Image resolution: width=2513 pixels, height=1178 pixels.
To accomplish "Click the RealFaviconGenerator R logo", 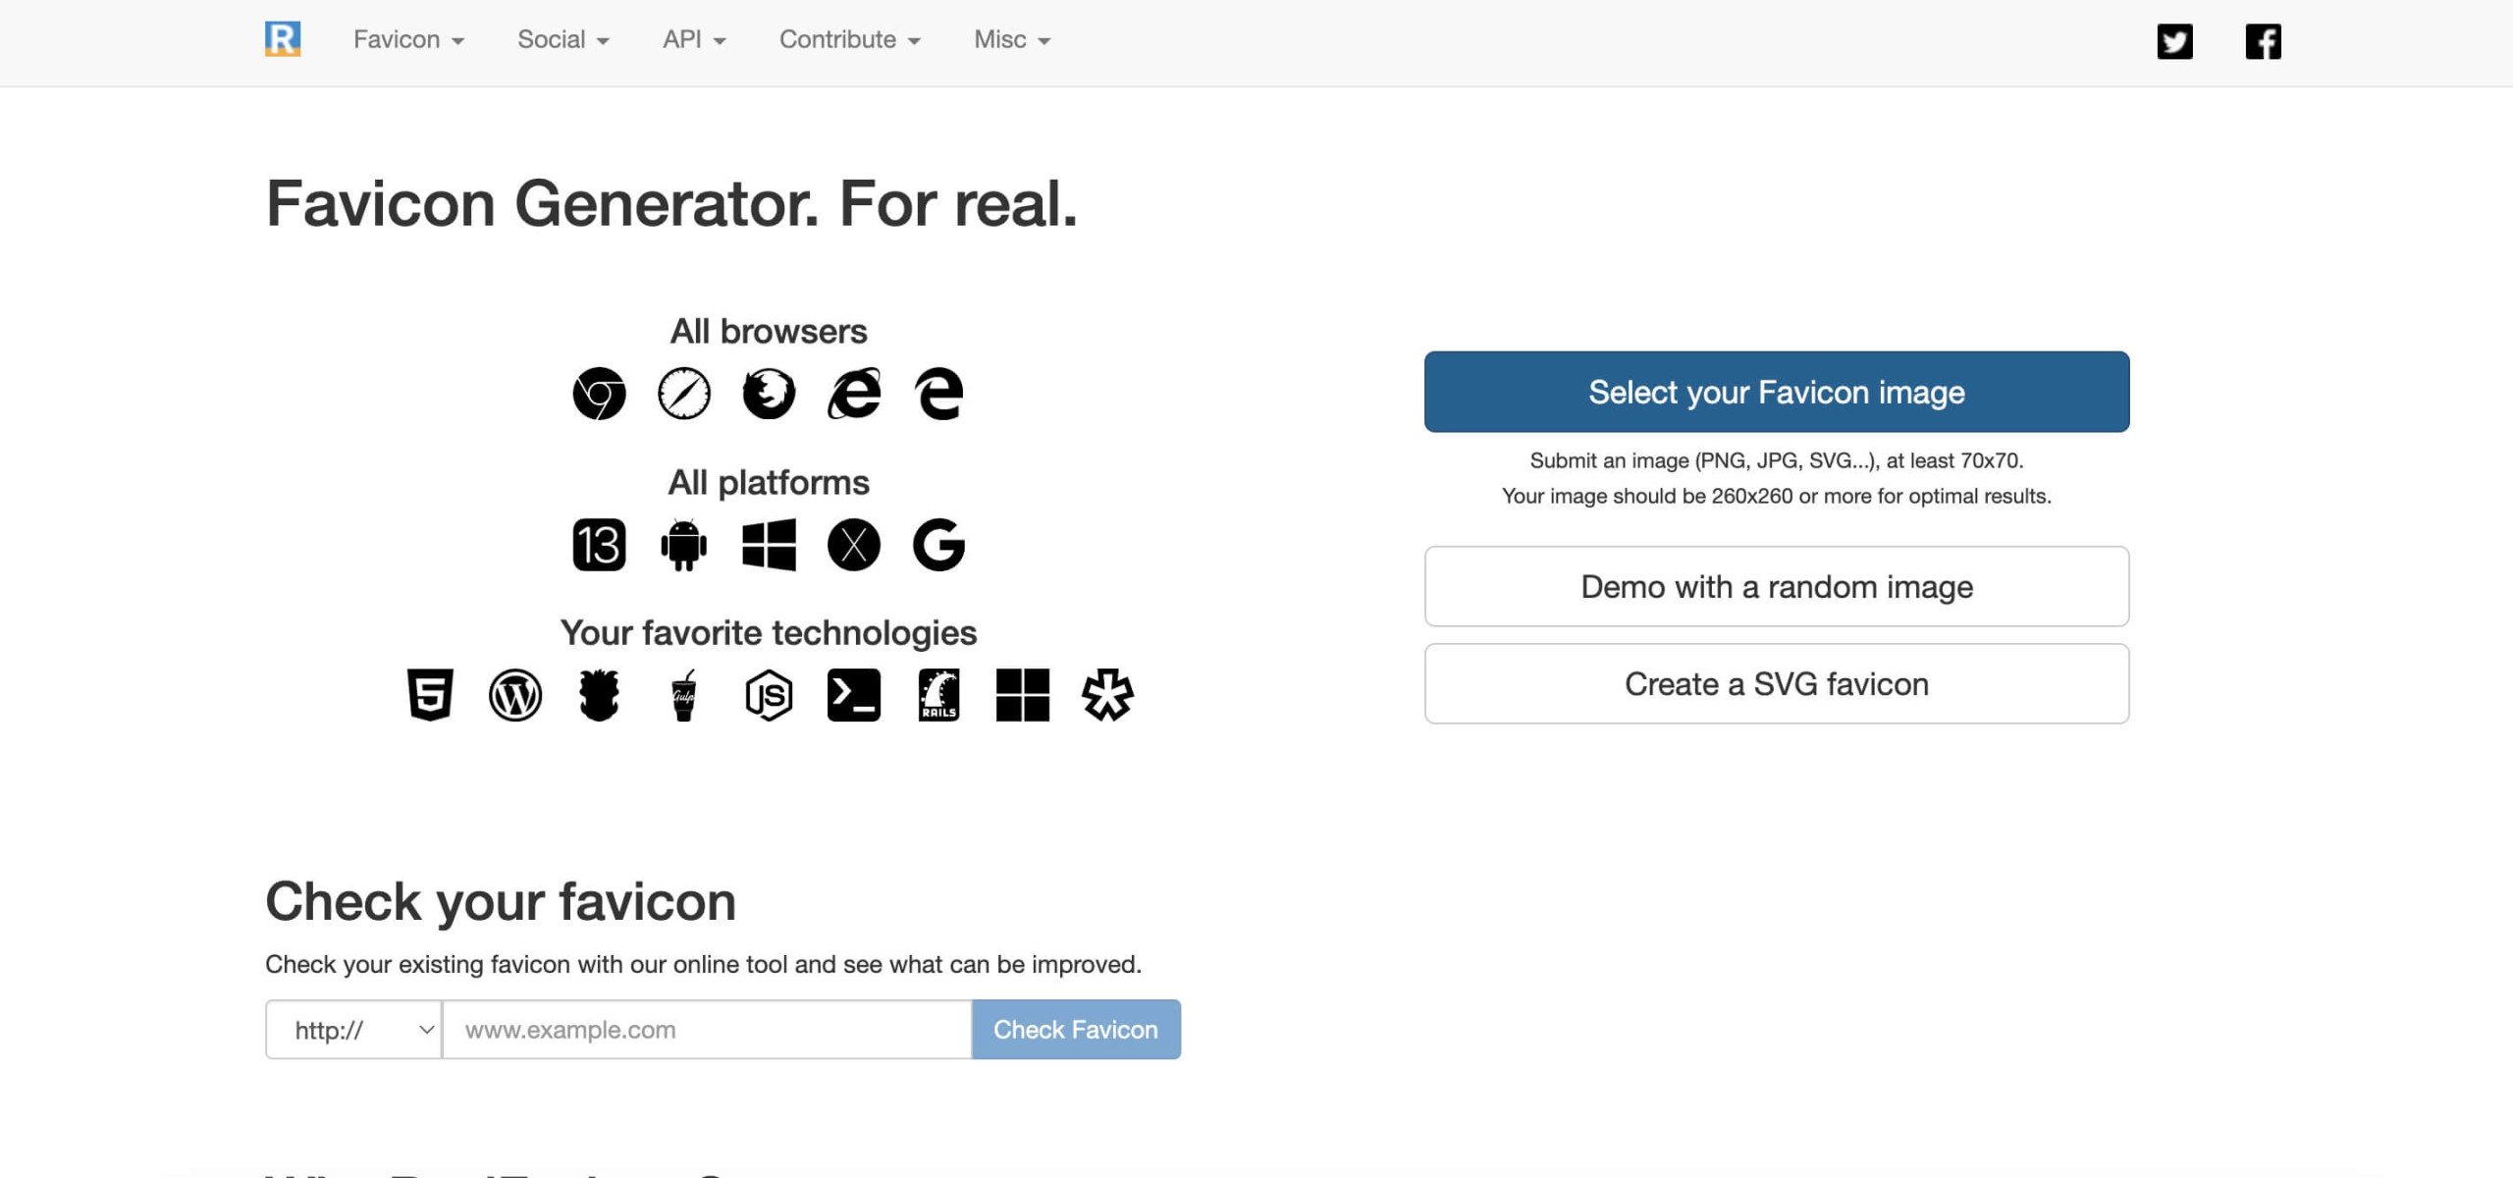I will (x=283, y=39).
